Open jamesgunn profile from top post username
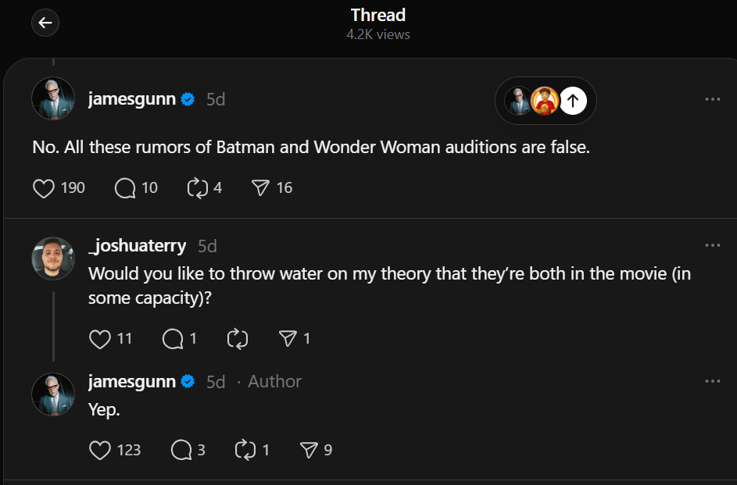 coord(131,99)
